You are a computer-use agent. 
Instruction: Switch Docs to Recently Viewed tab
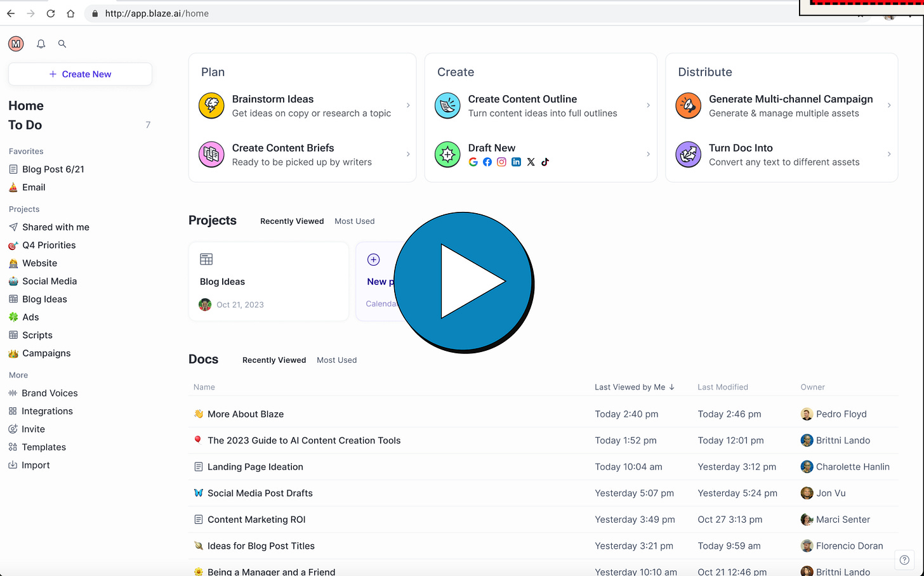[x=274, y=360]
